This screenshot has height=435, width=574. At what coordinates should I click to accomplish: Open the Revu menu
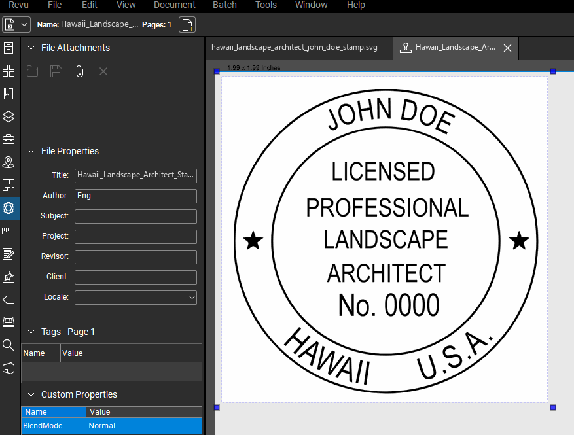pyautogui.click(x=18, y=5)
